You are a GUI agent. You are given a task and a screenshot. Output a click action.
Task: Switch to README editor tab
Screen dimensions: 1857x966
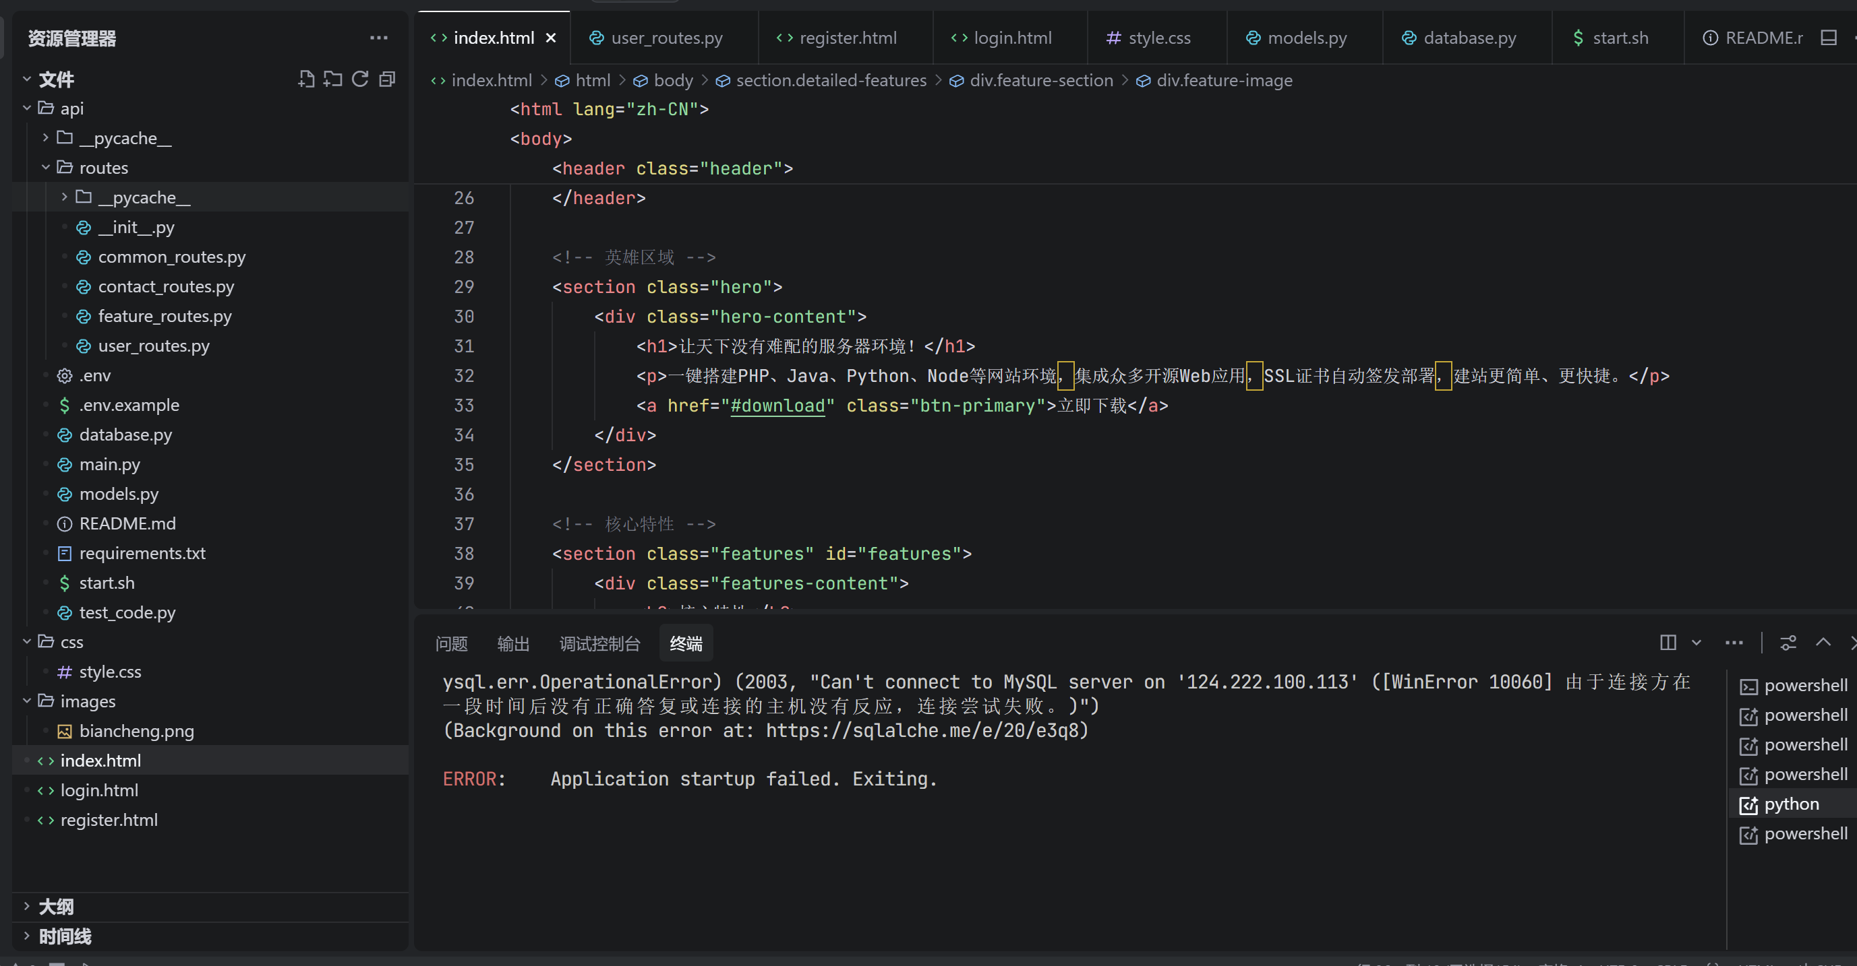(1752, 38)
